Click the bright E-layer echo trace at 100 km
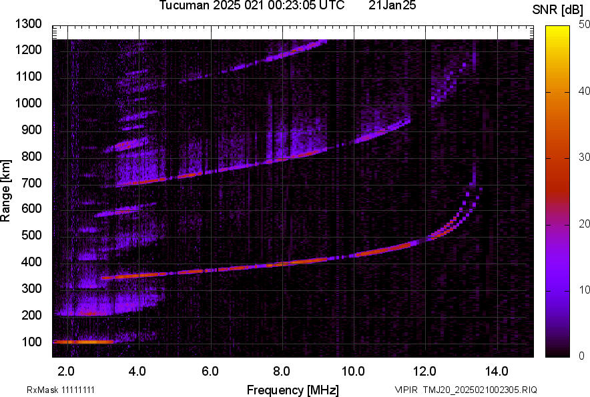This screenshot has width=590, height=397. (83, 342)
